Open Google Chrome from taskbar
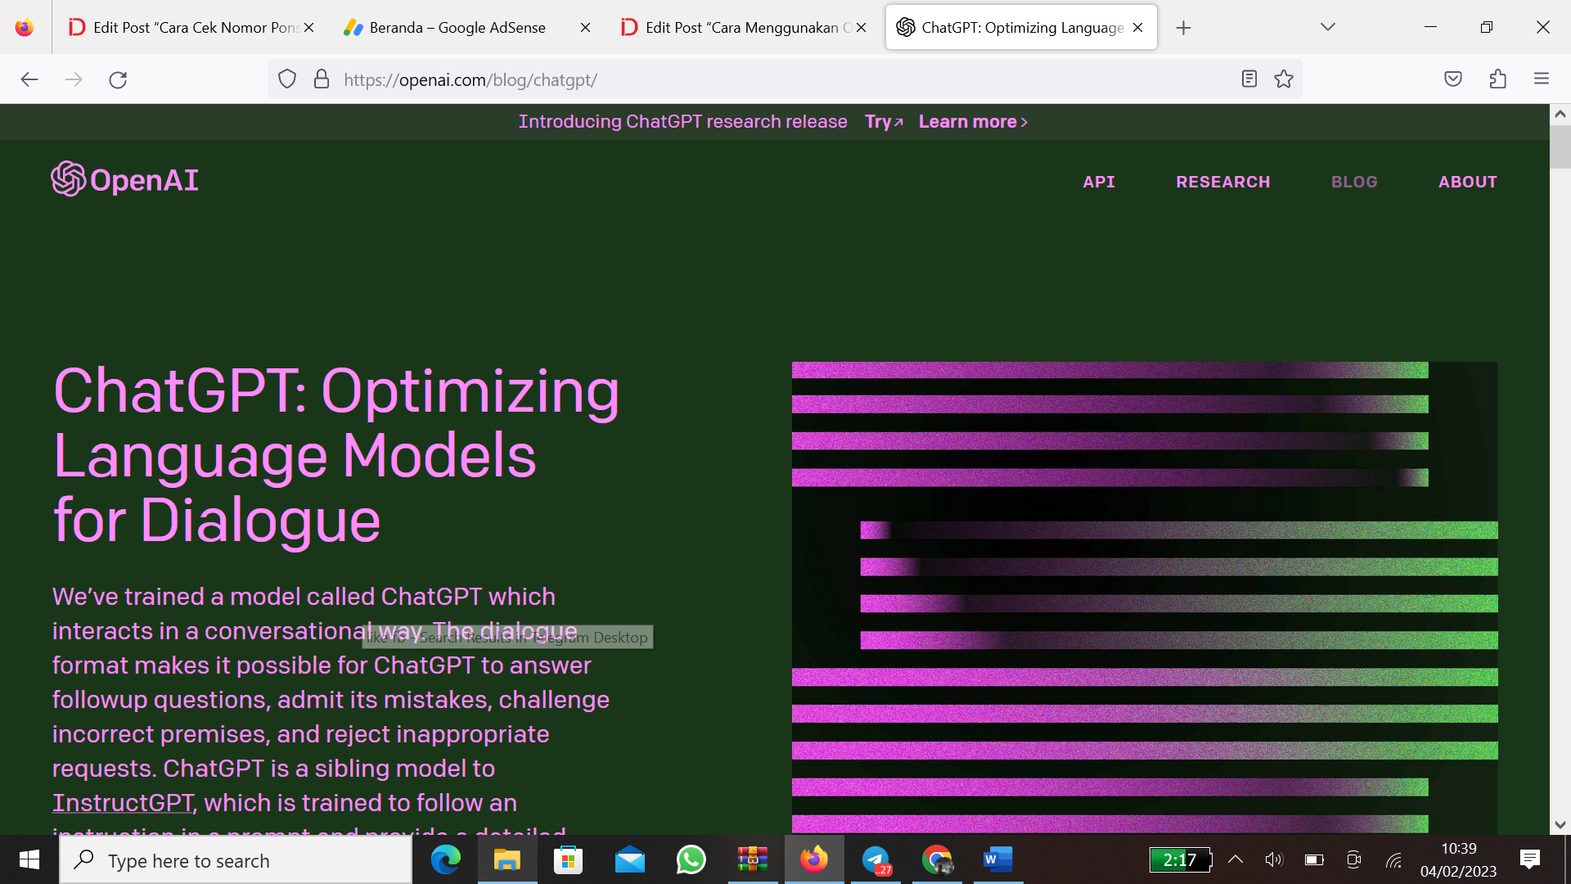 click(937, 859)
